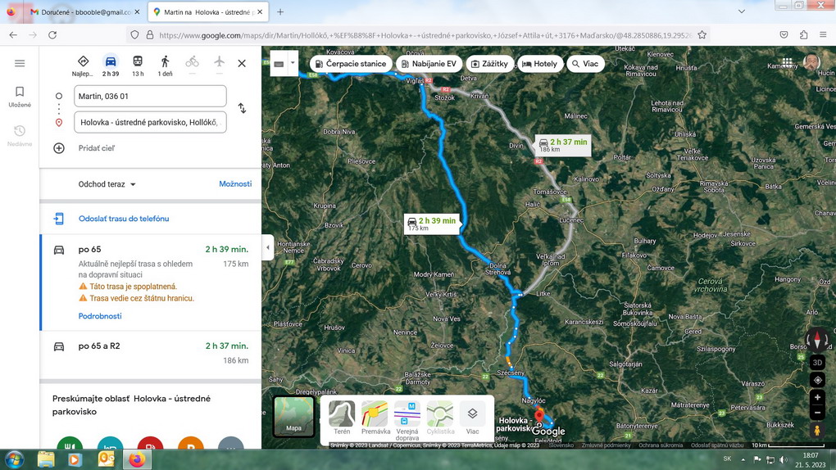Open keyboard input tools dropdown

coord(293,63)
